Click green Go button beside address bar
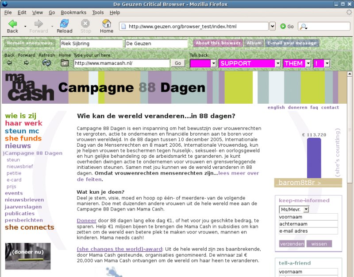354x277 pixels. (287, 27)
